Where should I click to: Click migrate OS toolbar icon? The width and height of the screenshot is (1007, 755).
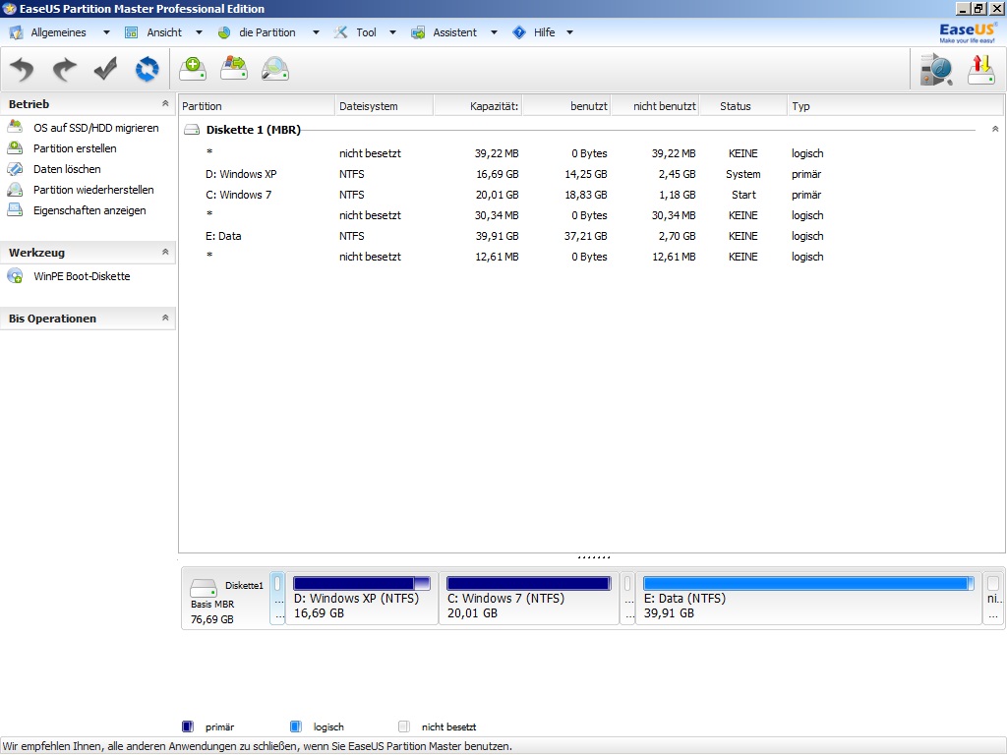click(x=234, y=69)
